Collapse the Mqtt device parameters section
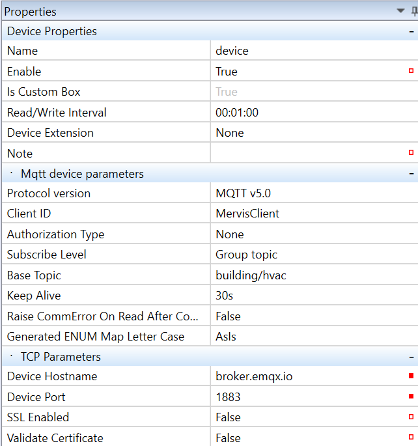This screenshot has height=446, width=418. [x=411, y=174]
